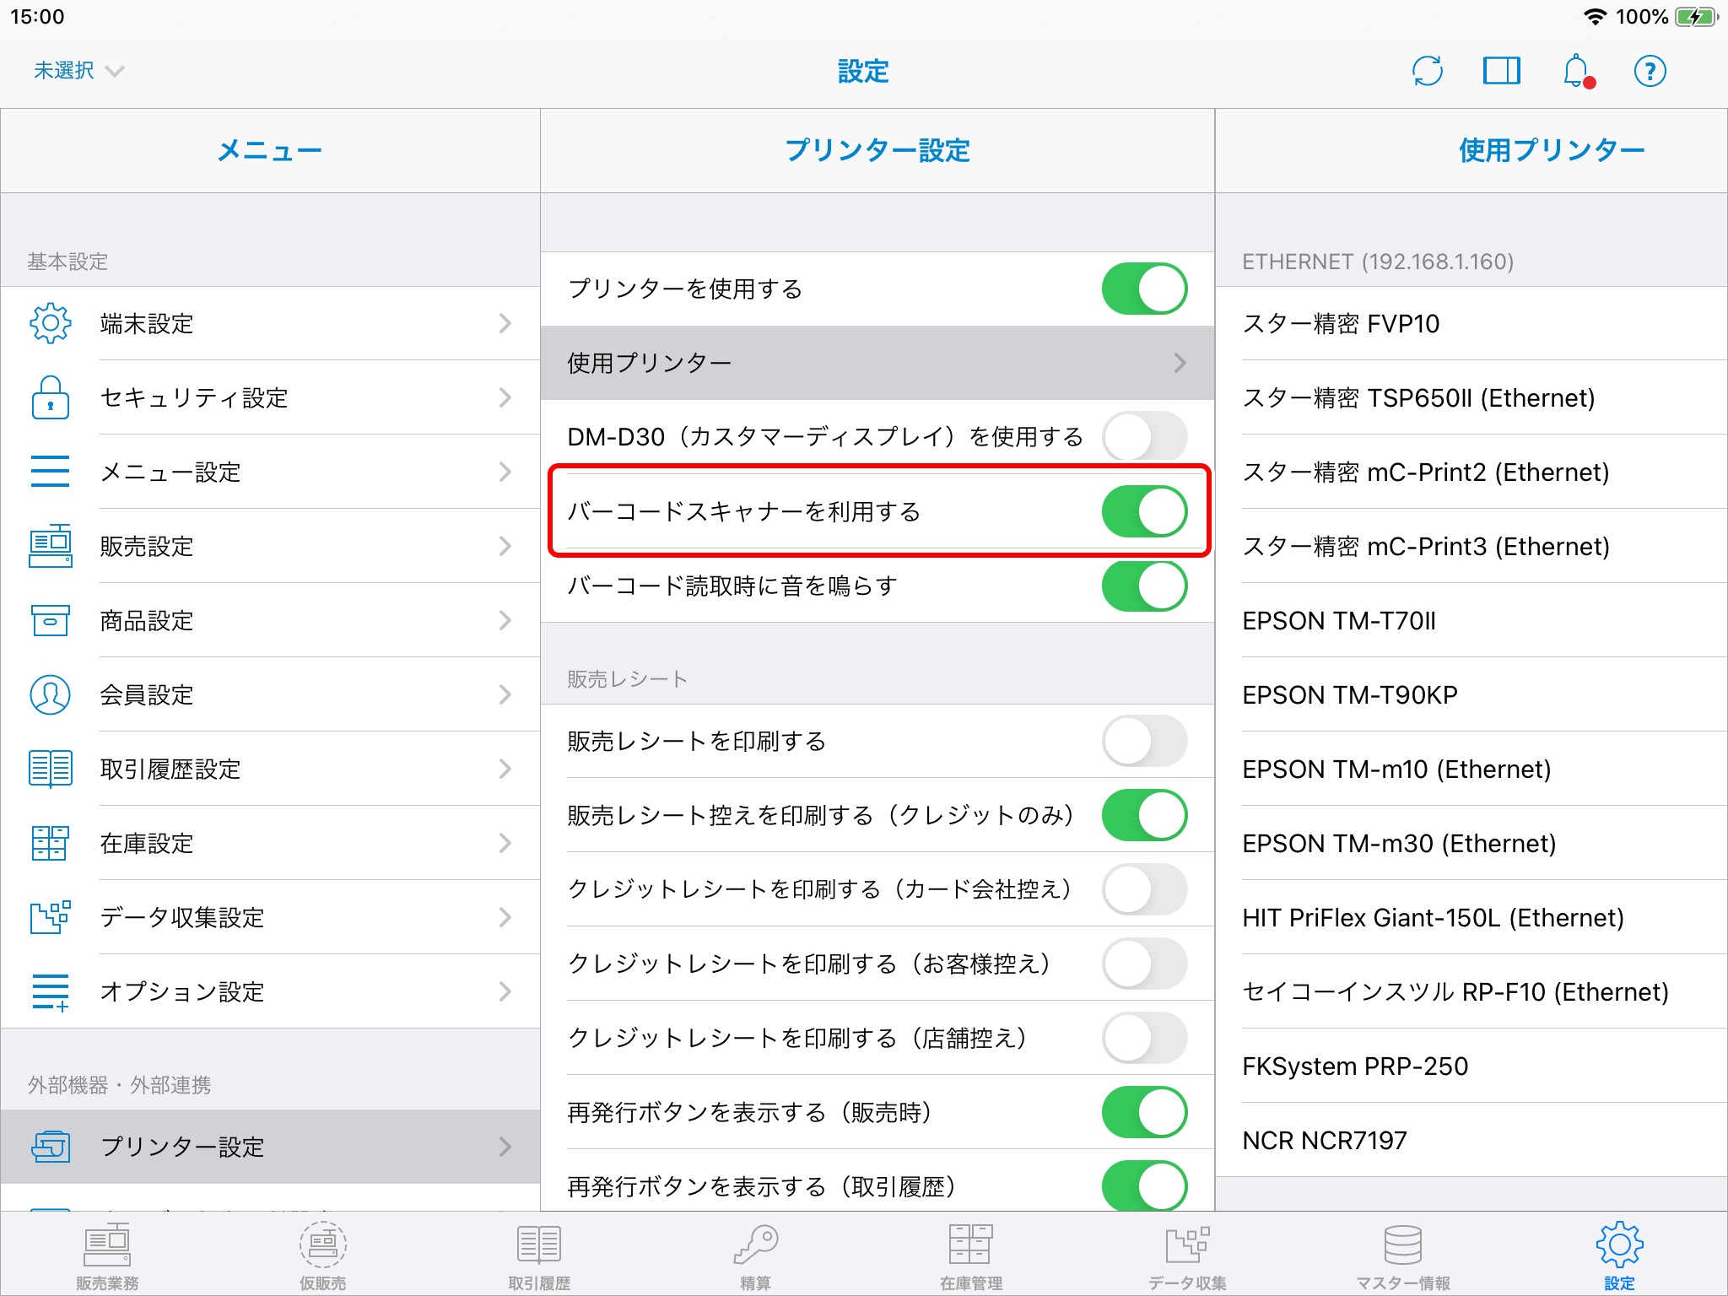The width and height of the screenshot is (1728, 1296).
Task: Click the shelf icon beside 在庫設定
Action: (x=51, y=843)
